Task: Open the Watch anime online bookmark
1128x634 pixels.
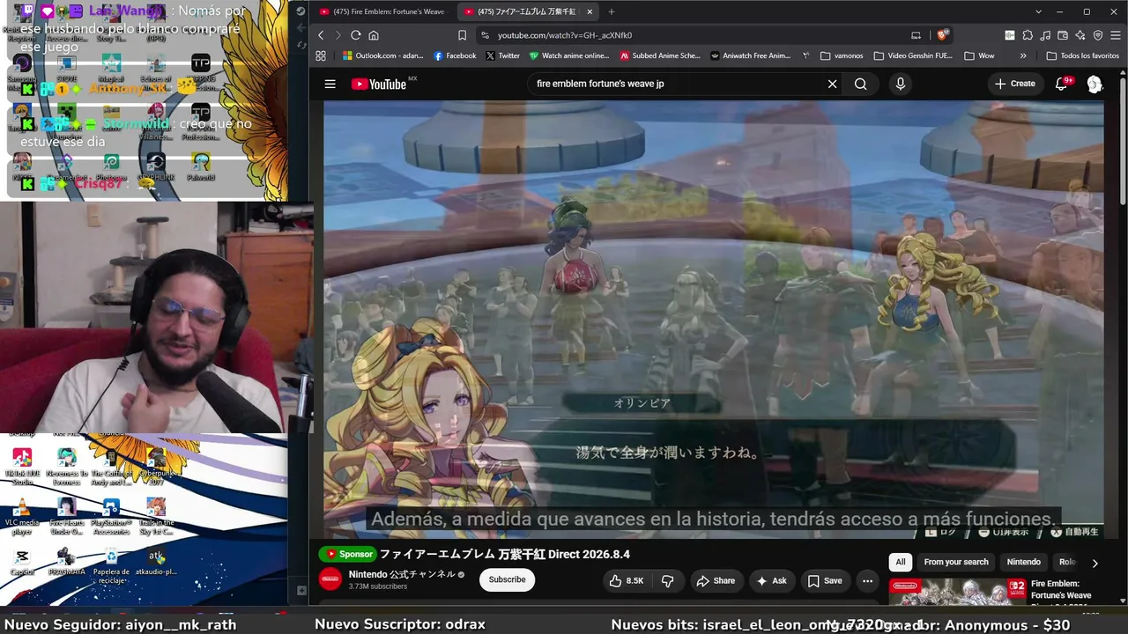Action: click(568, 55)
